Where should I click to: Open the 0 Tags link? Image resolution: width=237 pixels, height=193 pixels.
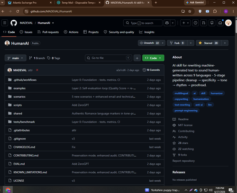point(54,58)
